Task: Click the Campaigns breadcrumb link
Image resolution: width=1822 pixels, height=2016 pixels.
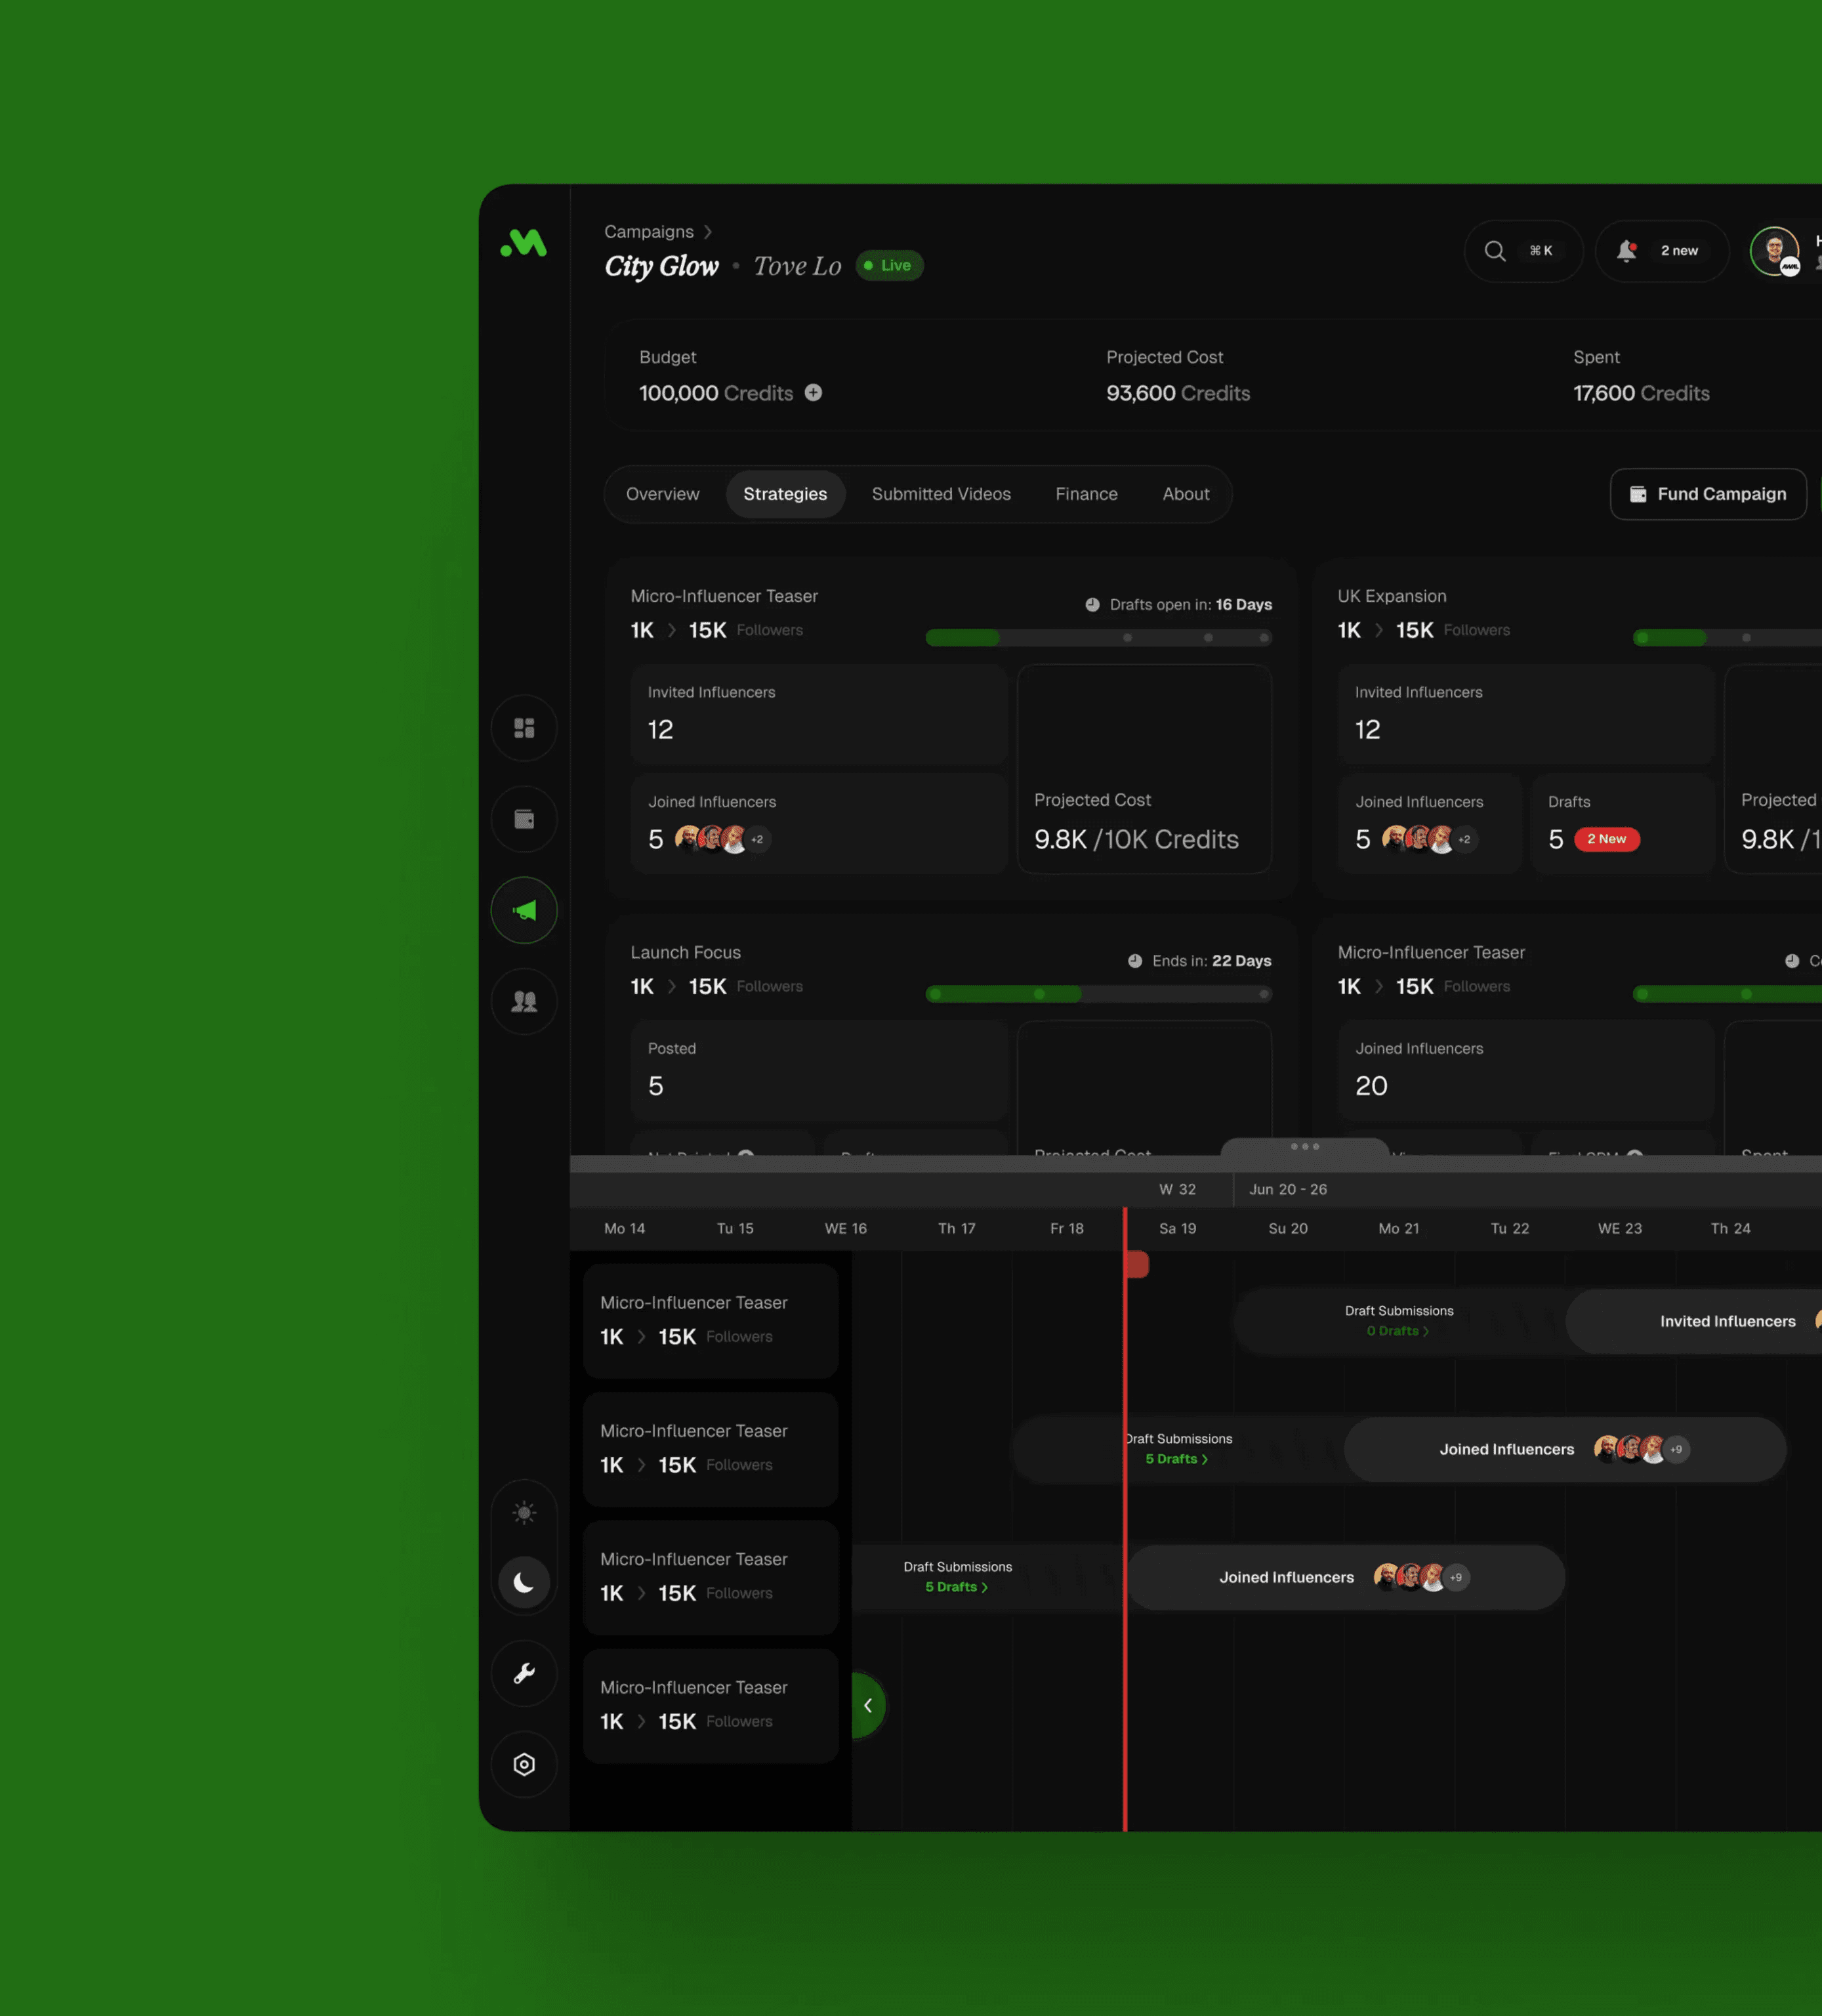Action: tap(649, 232)
